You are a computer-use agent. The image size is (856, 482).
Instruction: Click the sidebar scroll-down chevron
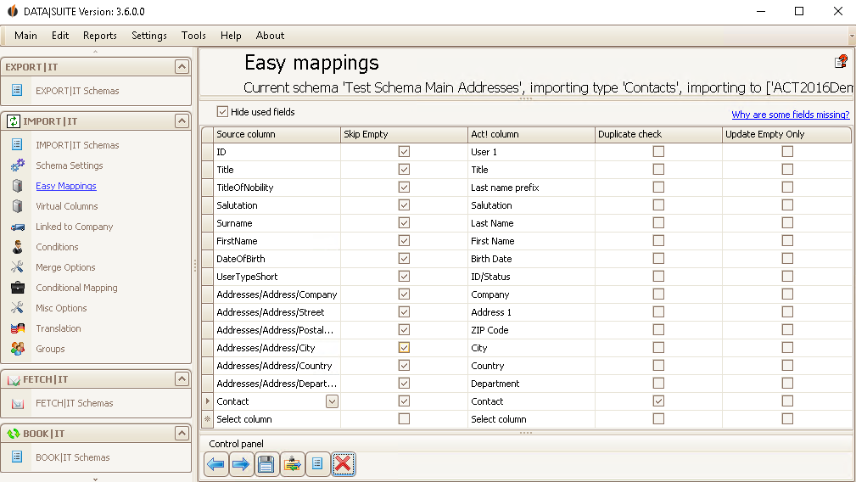pos(96,479)
